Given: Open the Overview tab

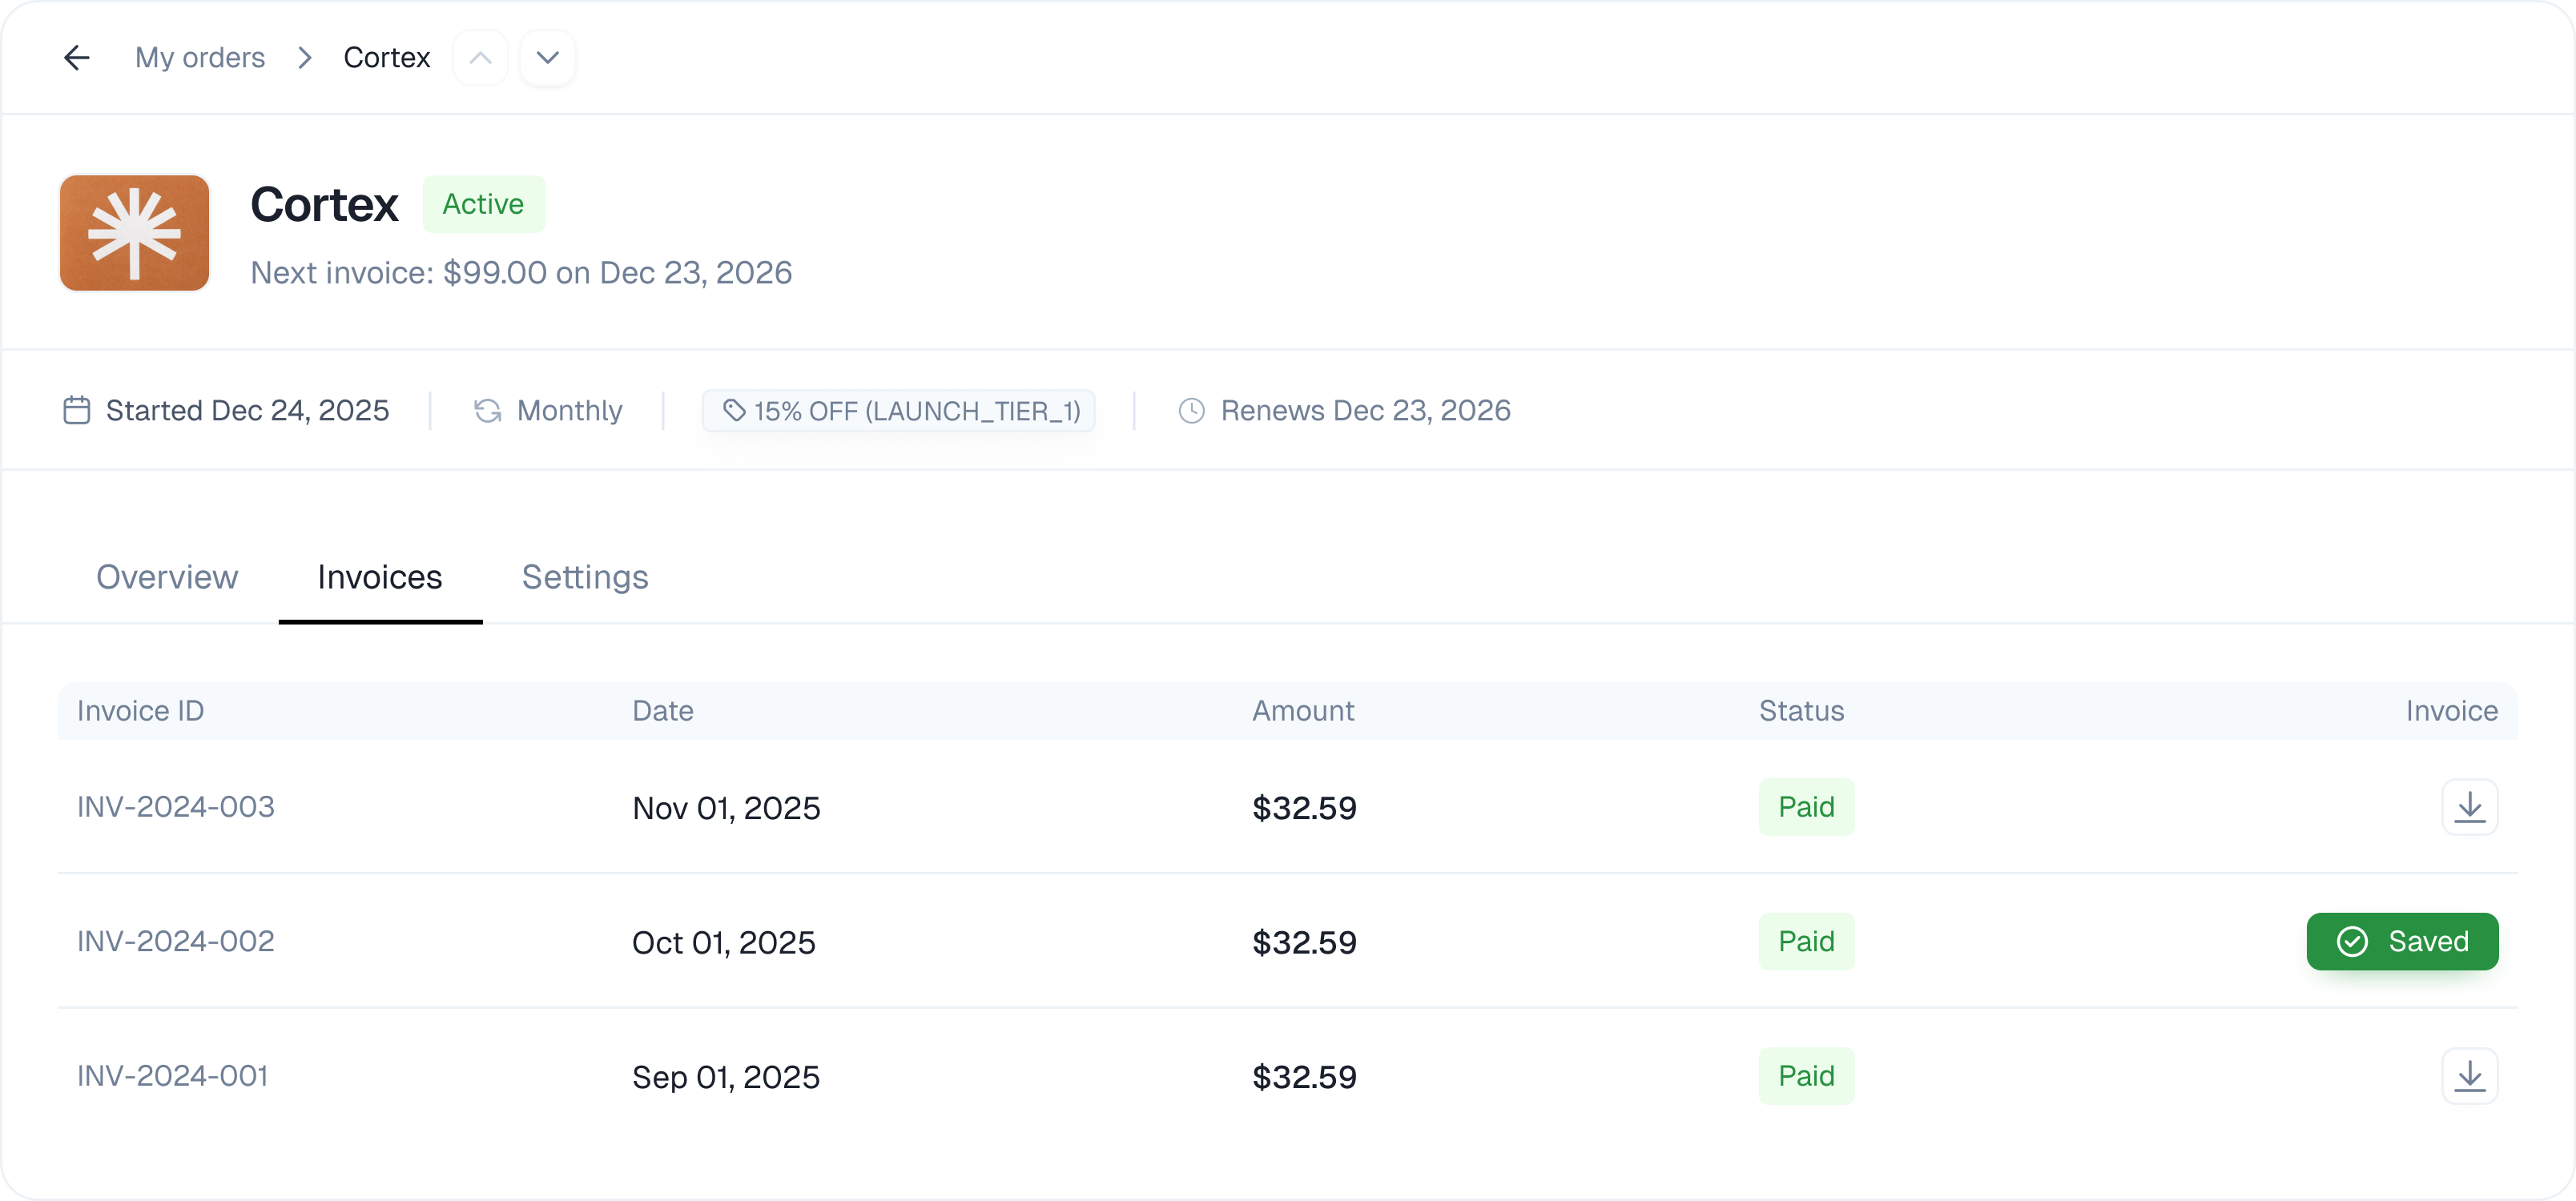Looking at the screenshot, I should 167,577.
